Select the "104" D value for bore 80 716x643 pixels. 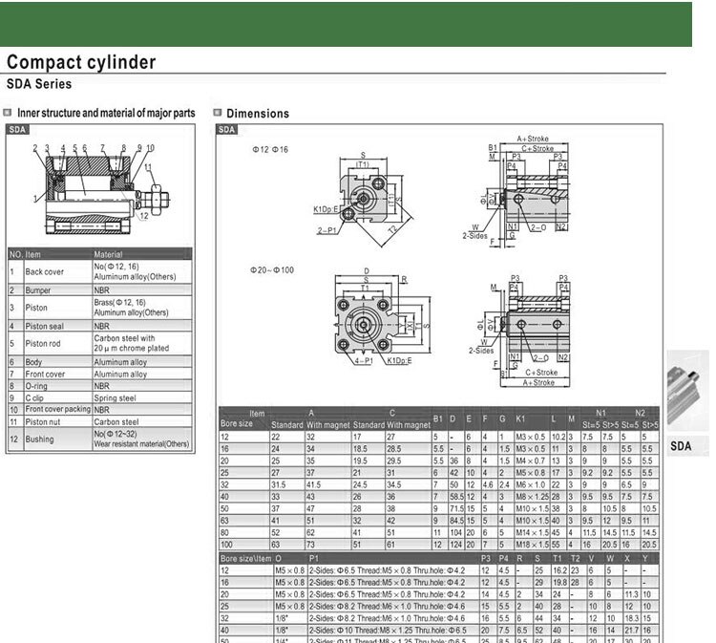[455, 532]
